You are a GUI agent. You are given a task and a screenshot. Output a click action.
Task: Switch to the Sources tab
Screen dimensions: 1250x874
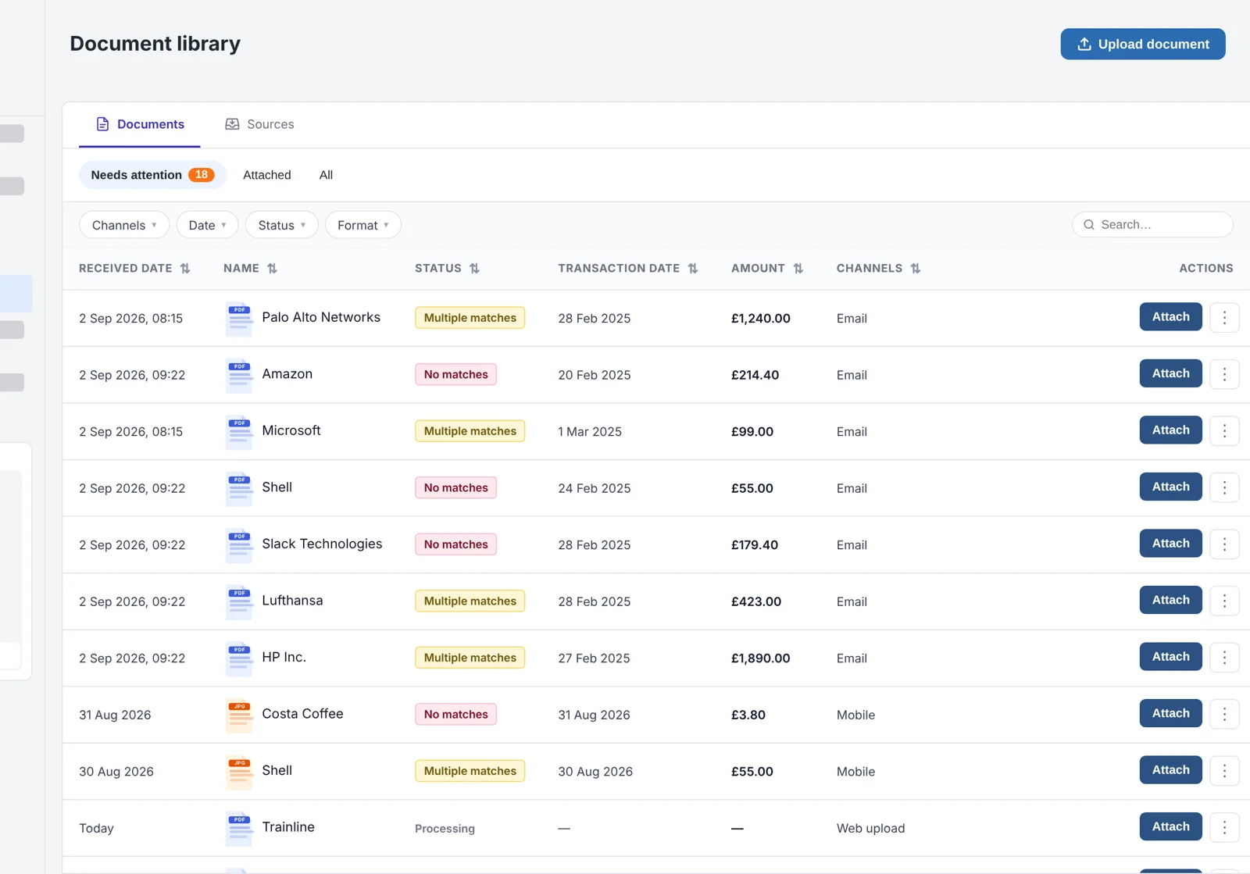click(259, 124)
